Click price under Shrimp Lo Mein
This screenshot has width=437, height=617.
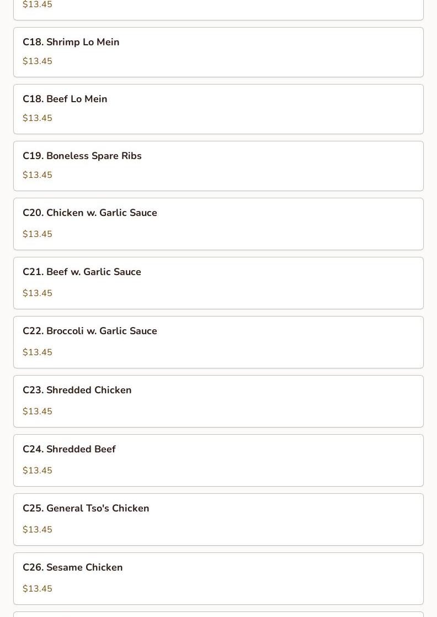(38, 61)
